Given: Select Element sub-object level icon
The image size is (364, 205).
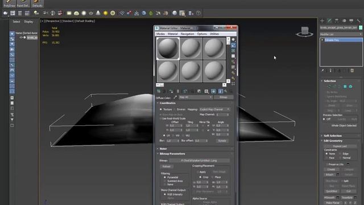Looking at the screenshot, I should coord(350,87).
